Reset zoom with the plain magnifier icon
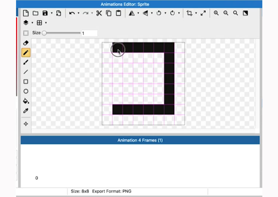This screenshot has width=278, height=197. pos(236,13)
